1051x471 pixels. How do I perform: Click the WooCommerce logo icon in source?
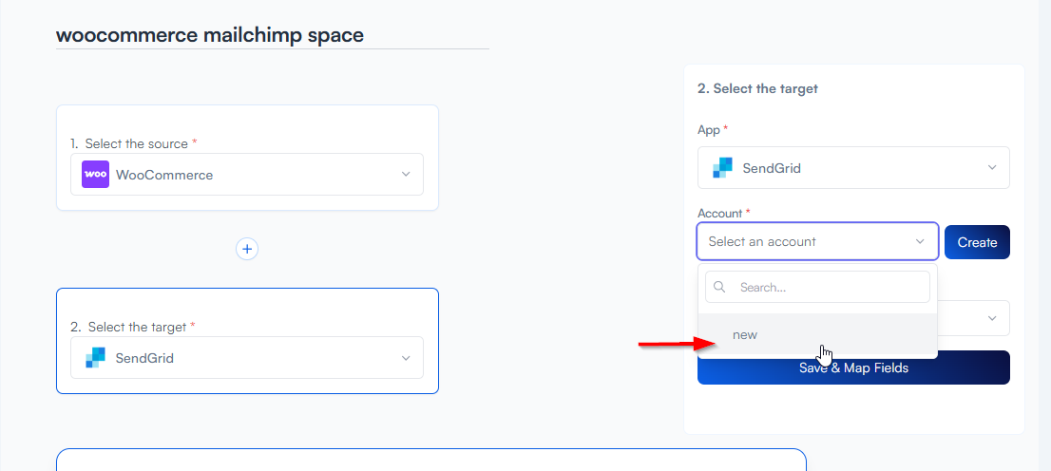(95, 175)
